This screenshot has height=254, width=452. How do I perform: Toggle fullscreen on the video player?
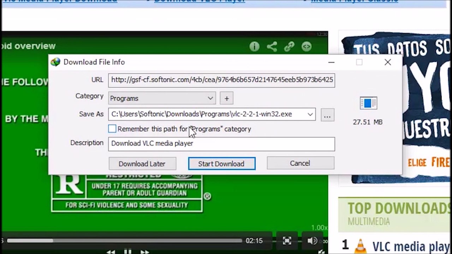(x=287, y=241)
